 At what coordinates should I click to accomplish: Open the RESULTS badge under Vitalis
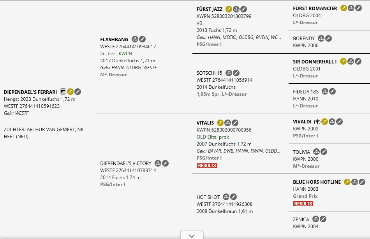tap(207, 165)
